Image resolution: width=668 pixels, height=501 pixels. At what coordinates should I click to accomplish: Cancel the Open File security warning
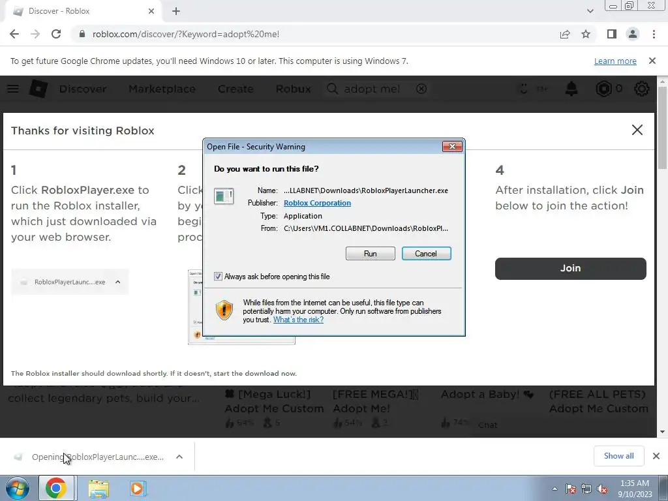[426, 254]
